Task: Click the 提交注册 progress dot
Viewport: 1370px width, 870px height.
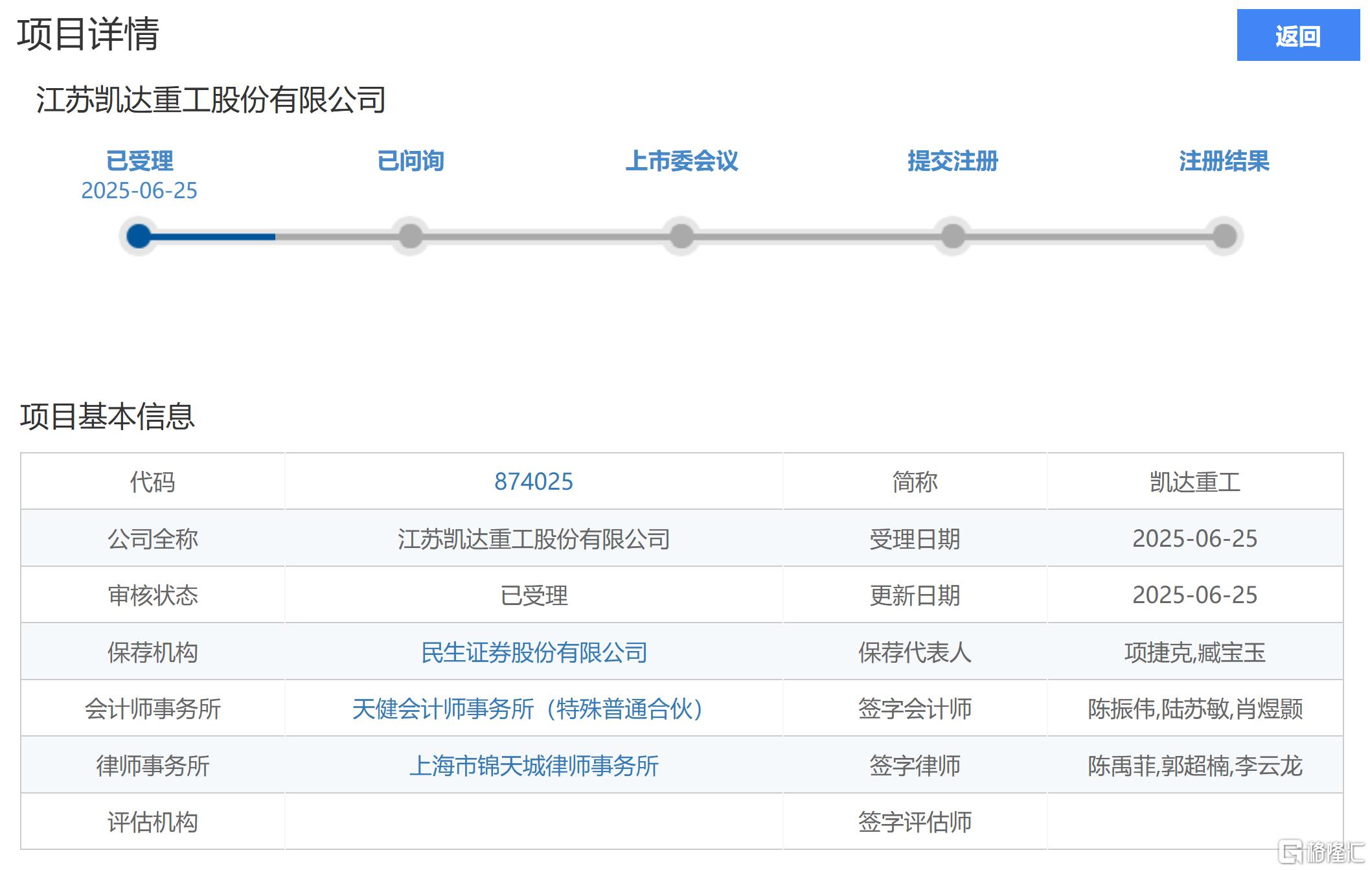Action: tap(953, 236)
